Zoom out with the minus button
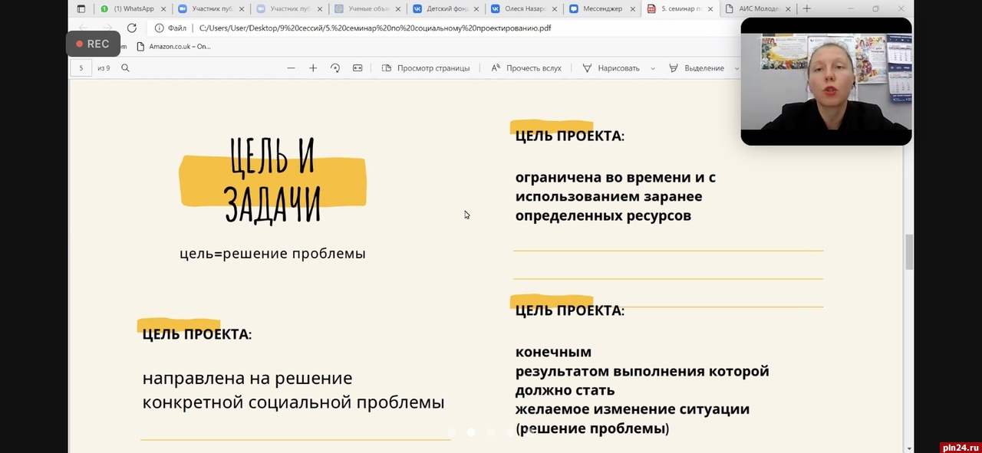This screenshot has width=982, height=453. pyautogui.click(x=291, y=68)
